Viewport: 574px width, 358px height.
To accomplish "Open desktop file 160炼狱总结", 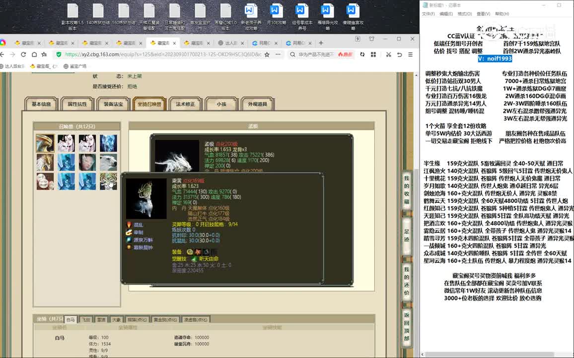I will tap(123, 14).
